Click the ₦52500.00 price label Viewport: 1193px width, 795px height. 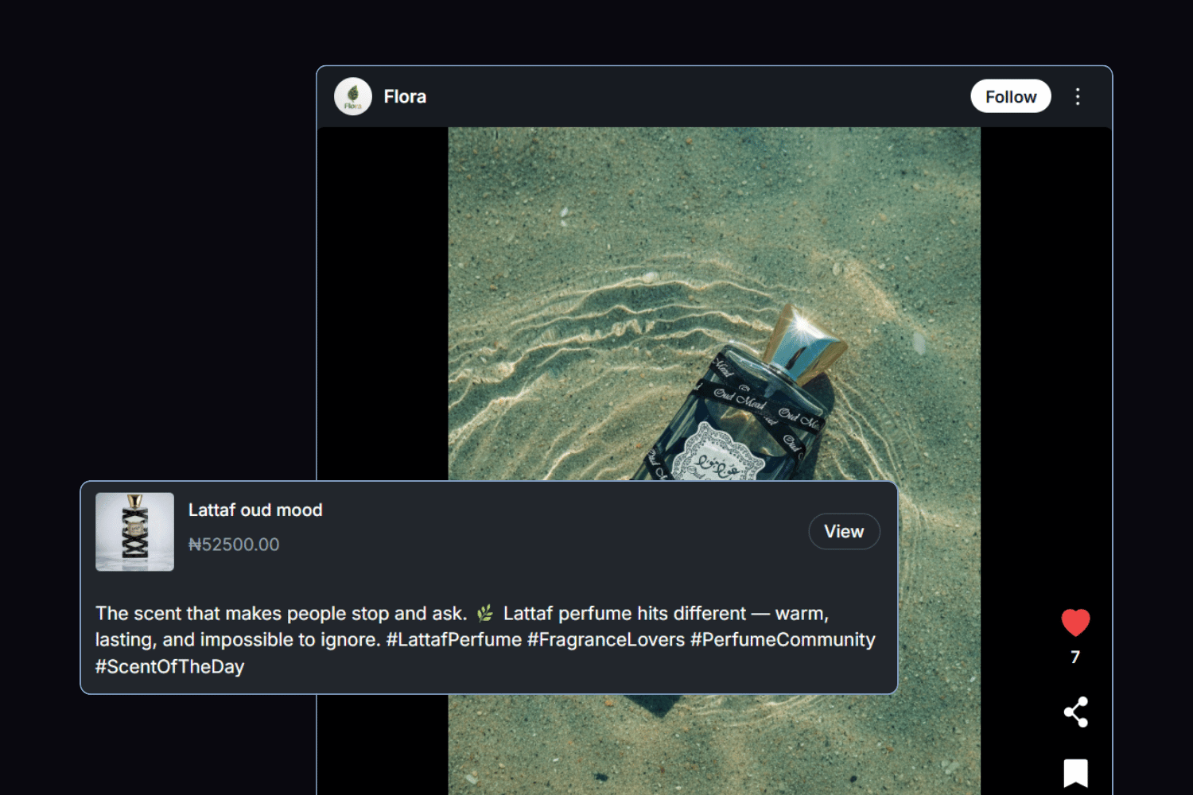[x=234, y=545]
